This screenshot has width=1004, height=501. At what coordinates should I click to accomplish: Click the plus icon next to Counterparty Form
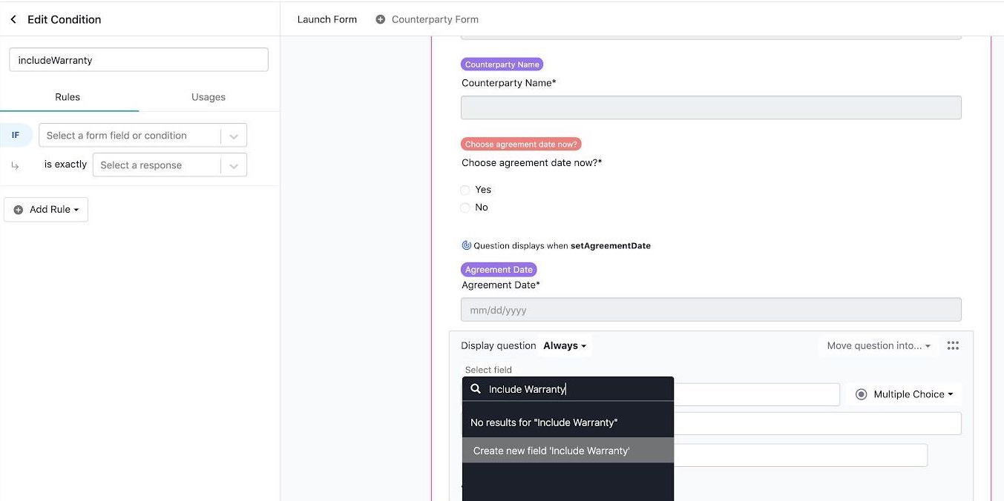pyautogui.click(x=380, y=19)
